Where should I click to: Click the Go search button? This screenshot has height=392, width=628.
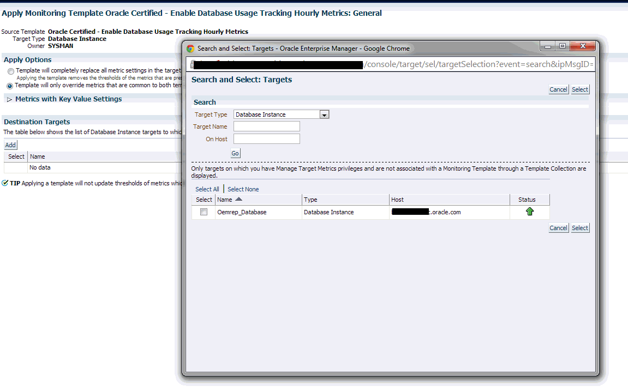(x=235, y=153)
